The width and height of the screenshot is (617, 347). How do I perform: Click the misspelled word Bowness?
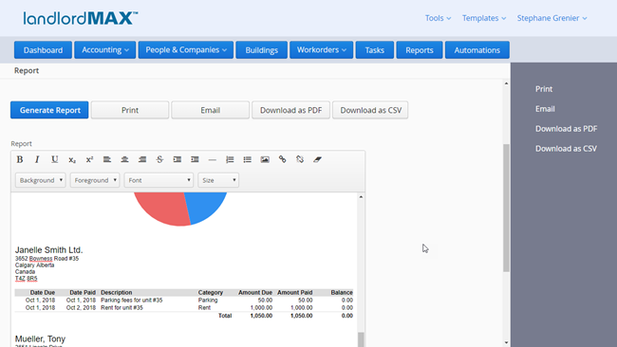click(x=41, y=259)
